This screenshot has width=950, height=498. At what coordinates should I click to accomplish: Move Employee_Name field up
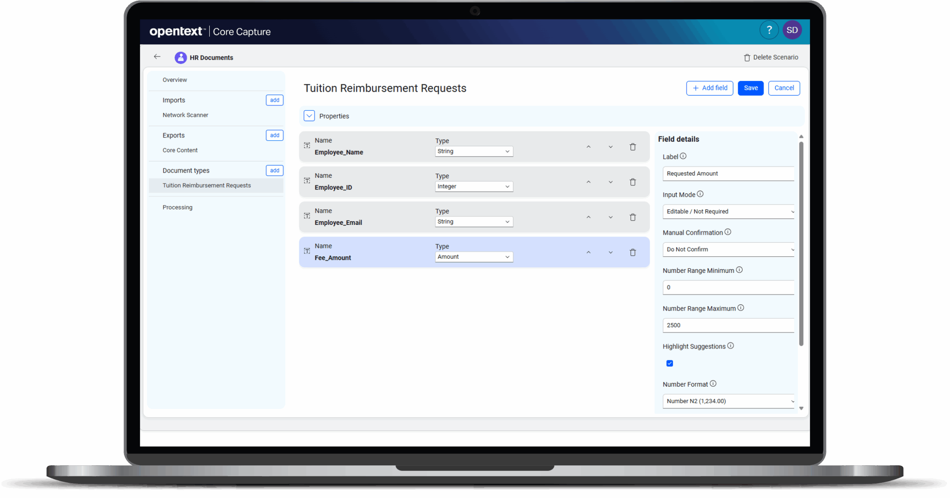coord(588,147)
